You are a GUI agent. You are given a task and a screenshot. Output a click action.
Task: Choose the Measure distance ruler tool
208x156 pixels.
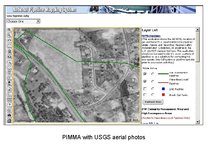tap(9, 57)
